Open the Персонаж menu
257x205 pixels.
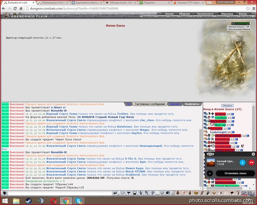(227, 14)
